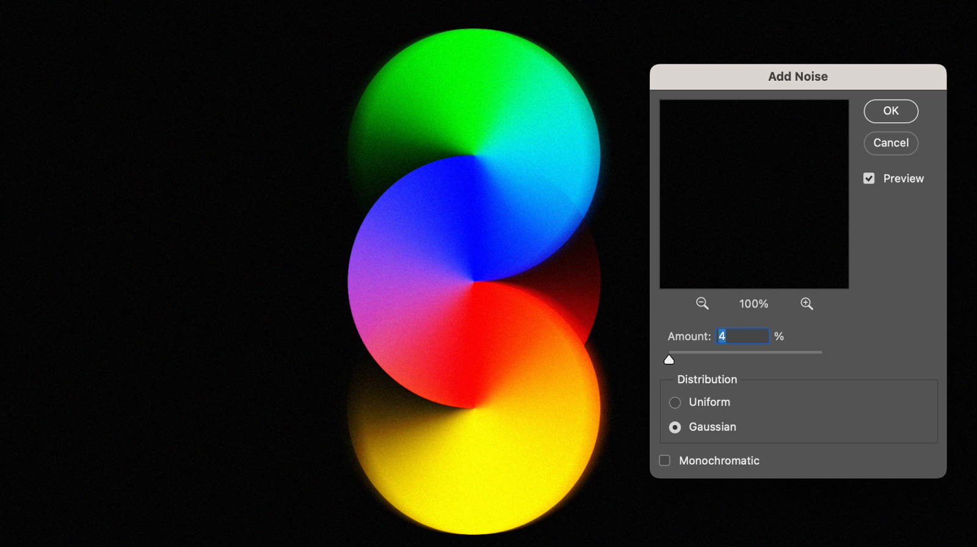Click the zoom in magnifier icon
Screen dimensions: 977x547
click(x=807, y=303)
